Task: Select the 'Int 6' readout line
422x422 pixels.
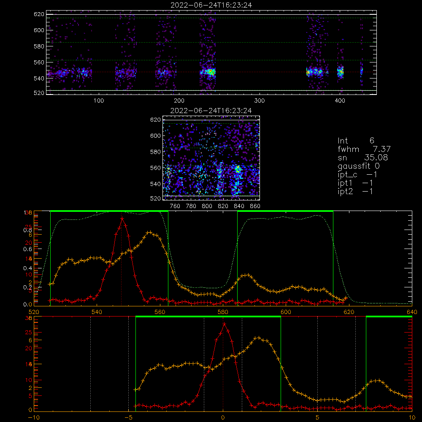Action: pyautogui.click(x=356, y=141)
